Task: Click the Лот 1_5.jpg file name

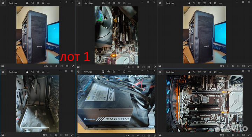Action: [x=89, y=3]
